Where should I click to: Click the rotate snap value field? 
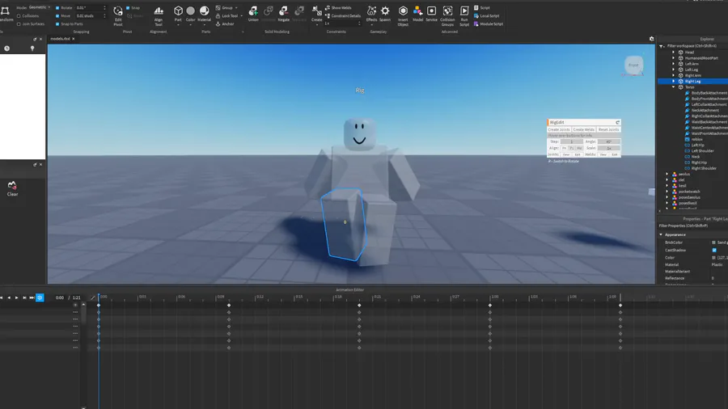pyautogui.click(x=90, y=8)
